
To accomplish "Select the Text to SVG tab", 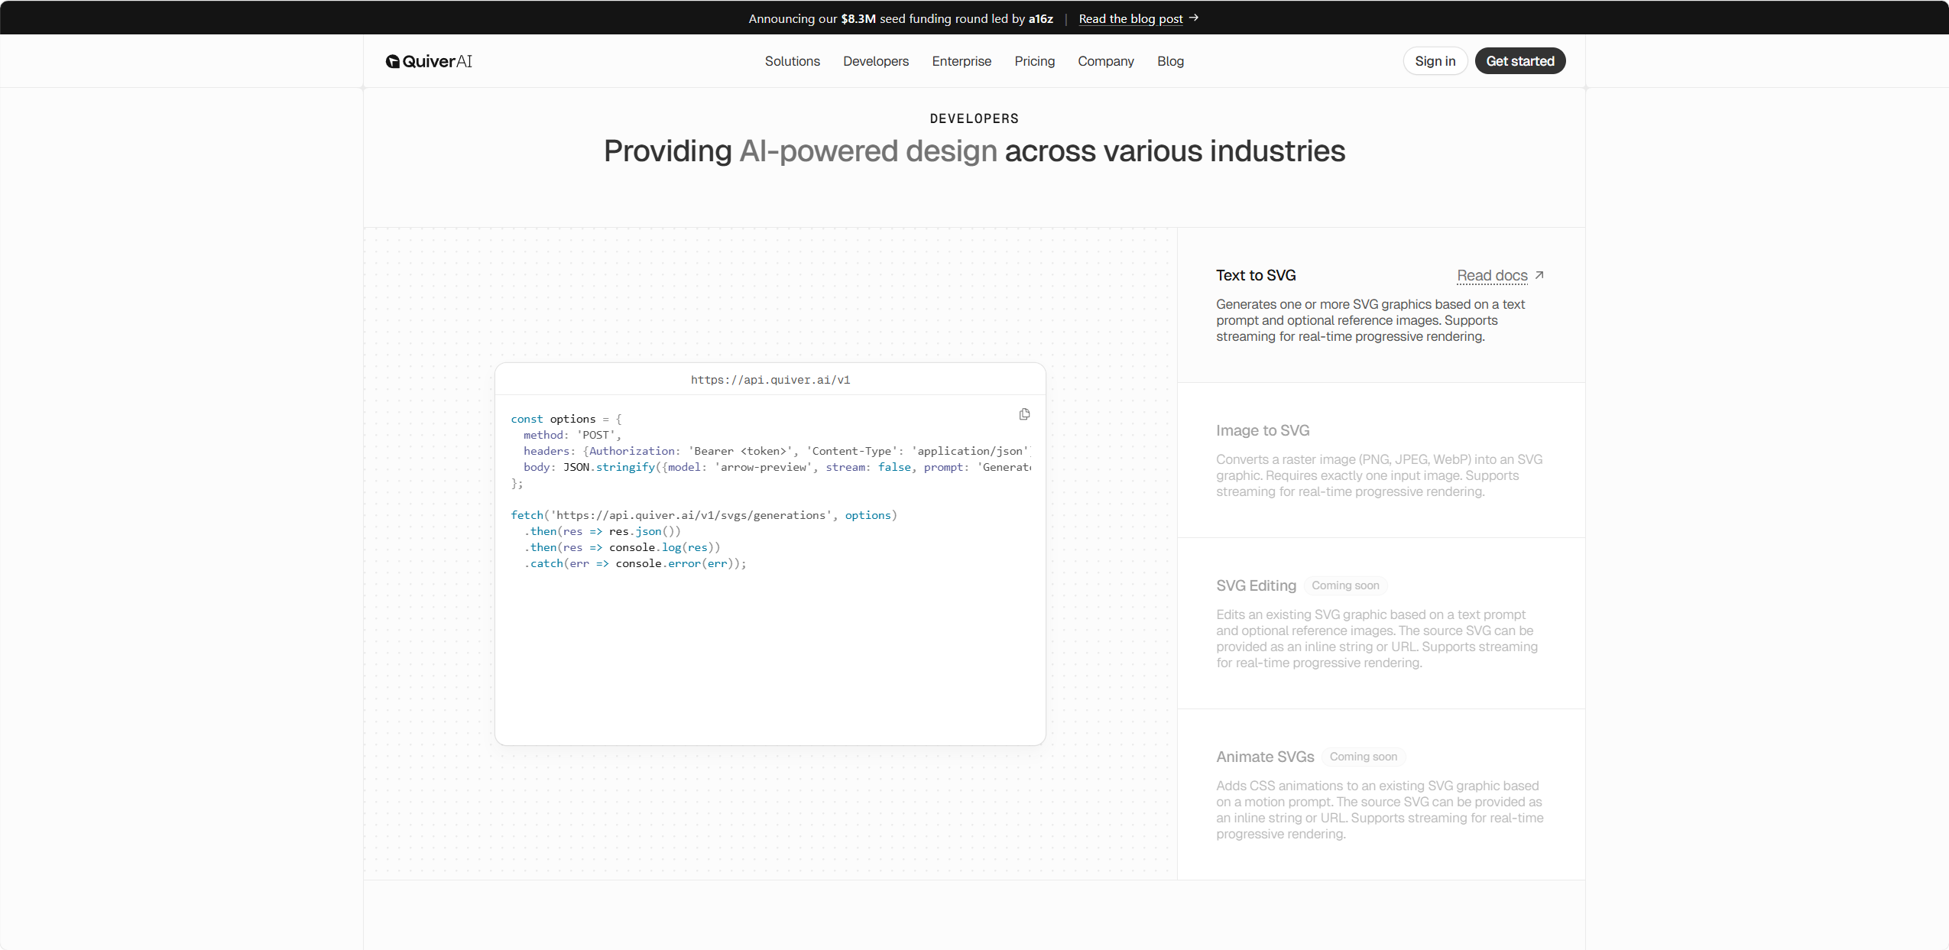I will tap(1380, 305).
